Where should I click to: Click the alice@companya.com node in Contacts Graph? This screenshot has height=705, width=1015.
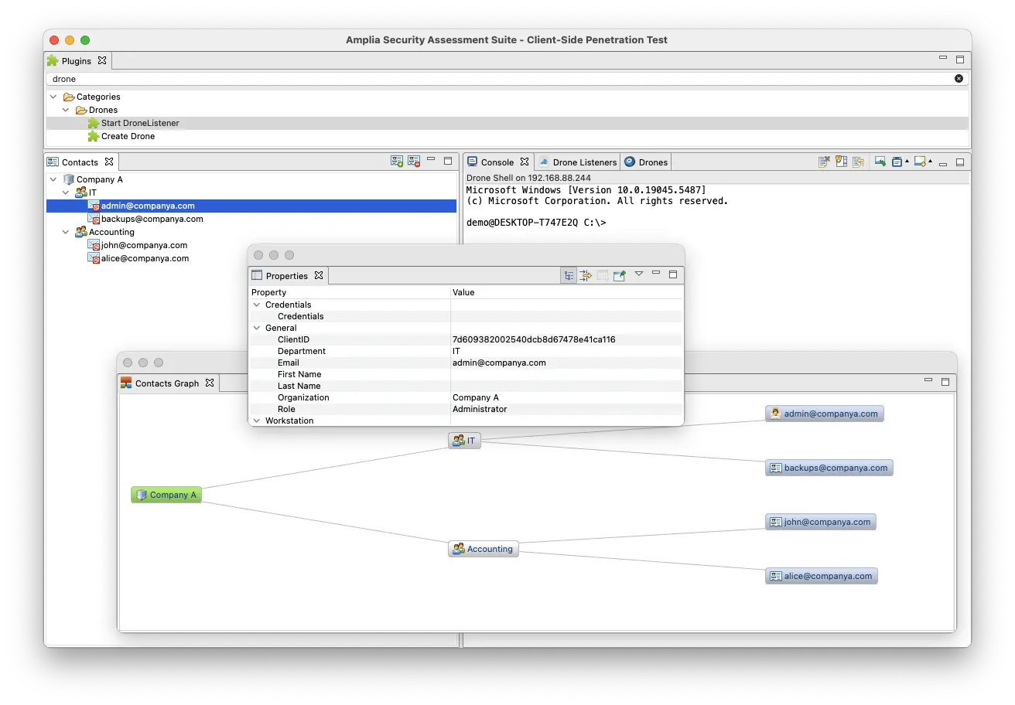click(x=822, y=576)
